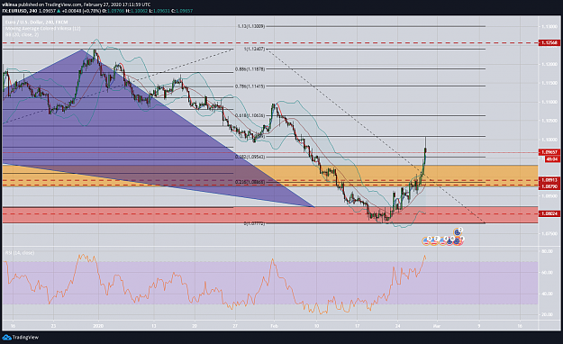Click the 'Mar' date axis label
The height and width of the screenshot is (344, 563).
click(x=437, y=326)
